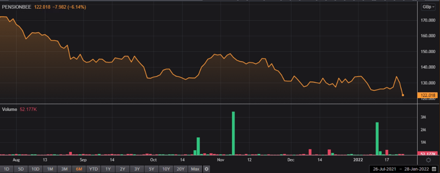Viewport: 440px width, 173px height.
Task: Click the green volume bar in late October
Action: tap(198, 146)
